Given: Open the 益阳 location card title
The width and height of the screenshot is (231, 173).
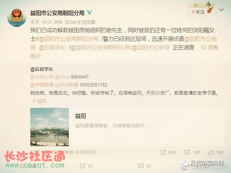Looking at the screenshot, I should [81, 116].
